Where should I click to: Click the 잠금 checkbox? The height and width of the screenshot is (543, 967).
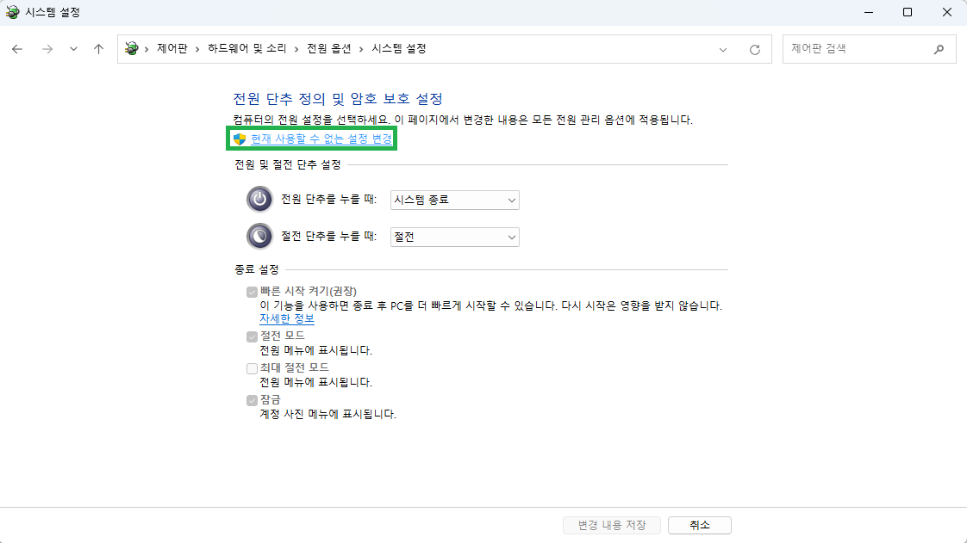point(252,399)
